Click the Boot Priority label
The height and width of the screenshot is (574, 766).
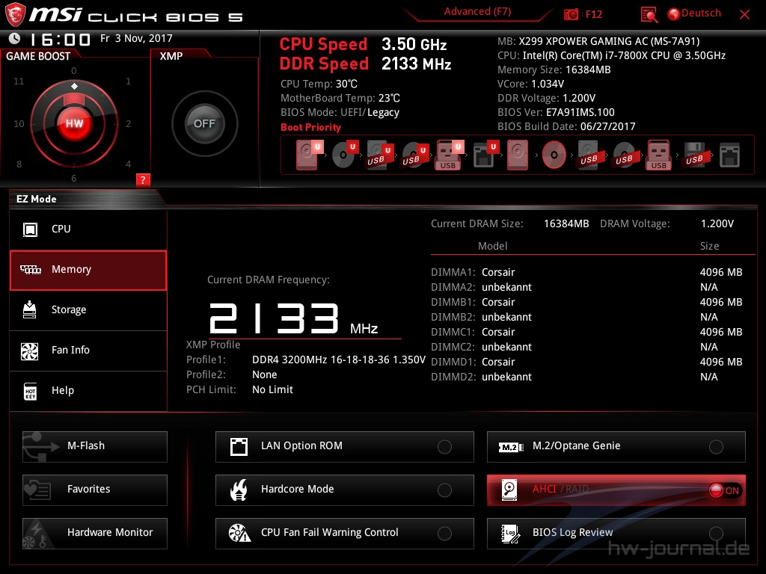310,127
